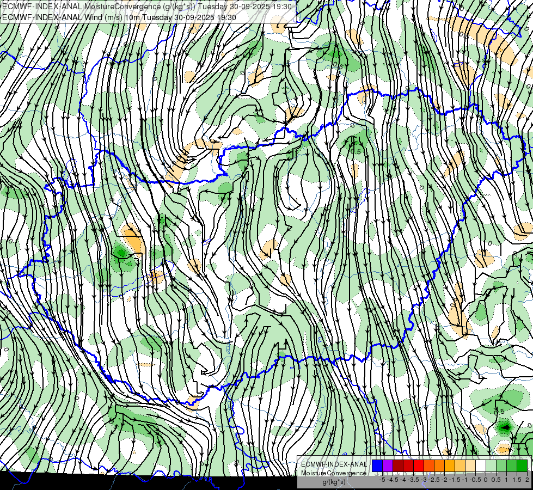This screenshot has width=533, height=490.
Task: Click the blue legend swatch for -5 to -4.5
Action: pos(377,466)
